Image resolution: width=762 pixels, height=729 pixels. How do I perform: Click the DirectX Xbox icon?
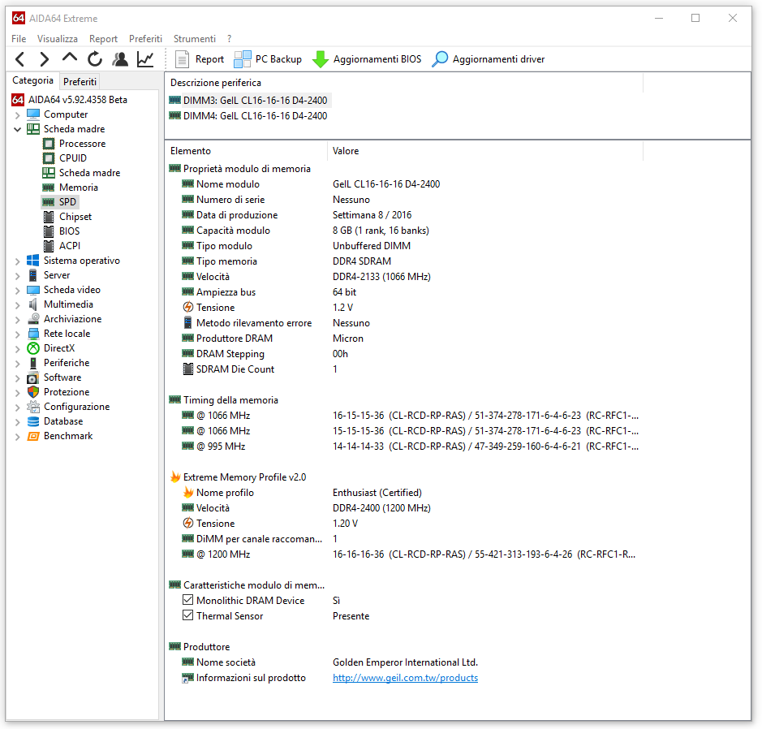point(33,348)
